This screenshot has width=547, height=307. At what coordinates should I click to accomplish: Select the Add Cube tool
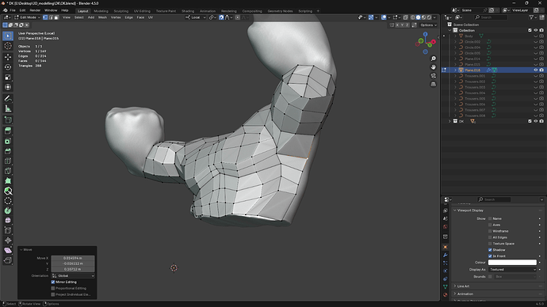[x=8, y=120]
